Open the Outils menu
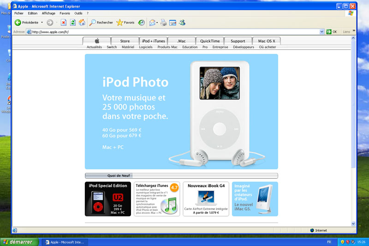 [78, 13]
